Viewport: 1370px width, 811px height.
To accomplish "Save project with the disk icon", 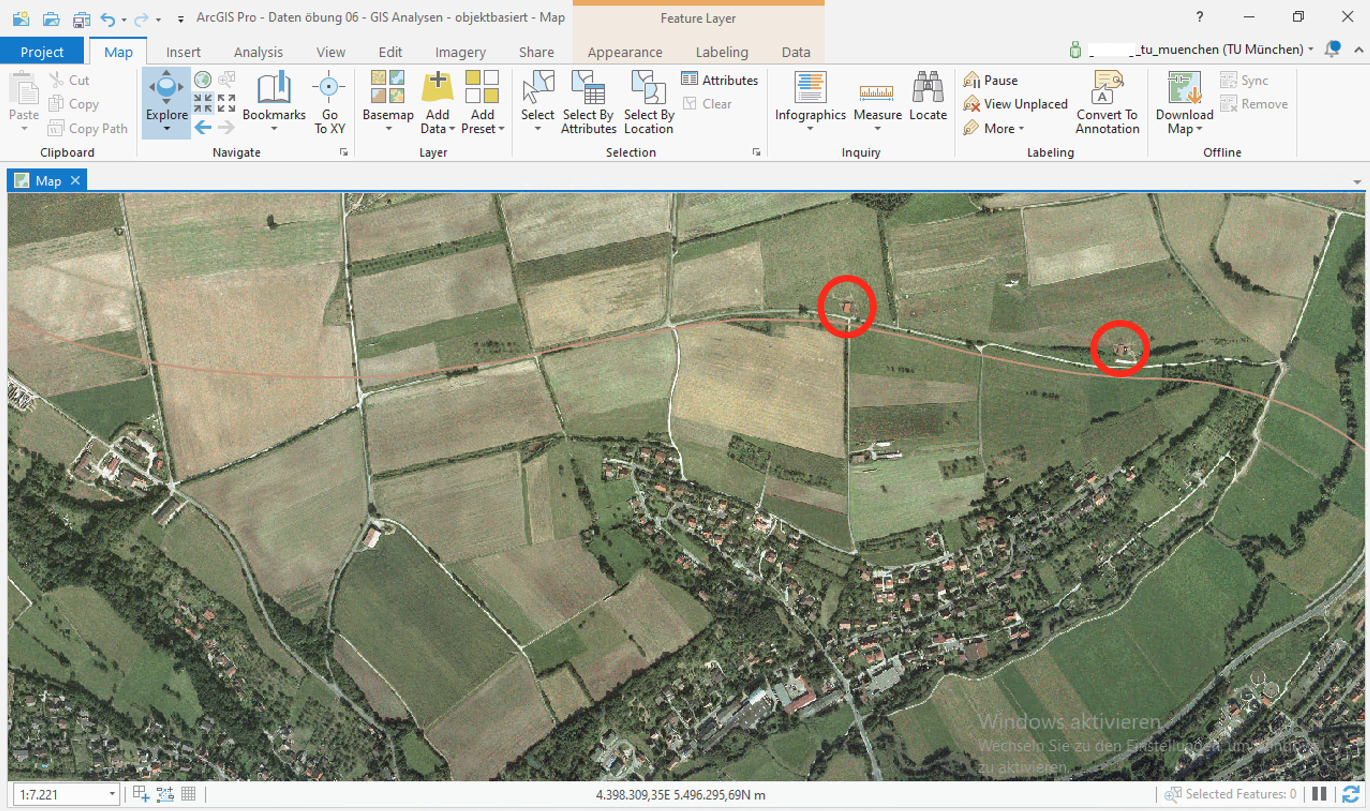I will click(x=82, y=19).
